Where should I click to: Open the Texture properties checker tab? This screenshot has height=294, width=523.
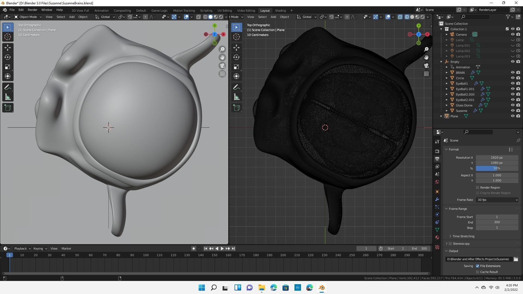tap(437, 247)
